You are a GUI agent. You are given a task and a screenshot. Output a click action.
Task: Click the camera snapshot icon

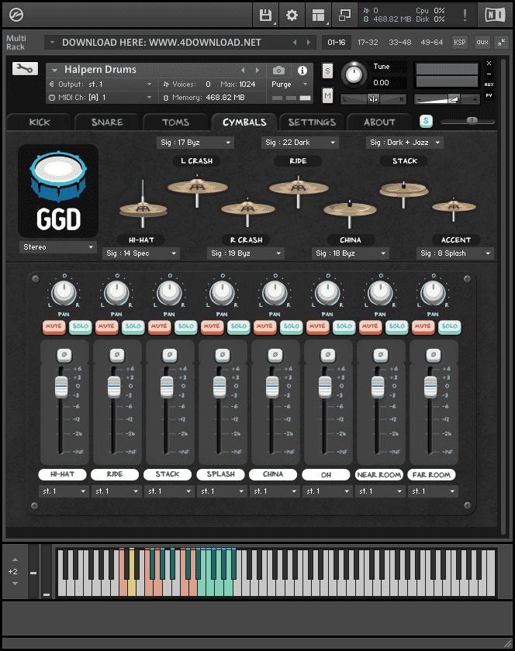278,71
